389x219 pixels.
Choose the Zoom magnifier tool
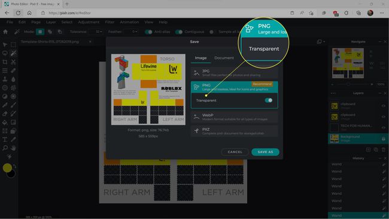(5, 148)
